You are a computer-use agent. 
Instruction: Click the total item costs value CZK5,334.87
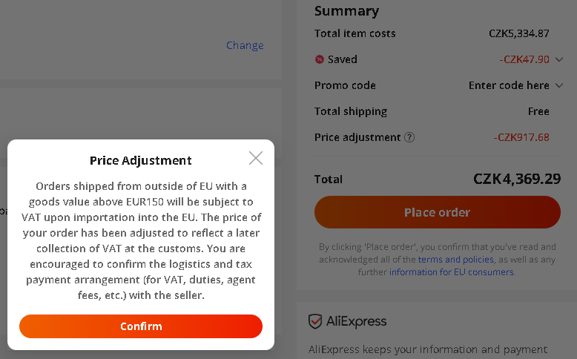pos(519,33)
